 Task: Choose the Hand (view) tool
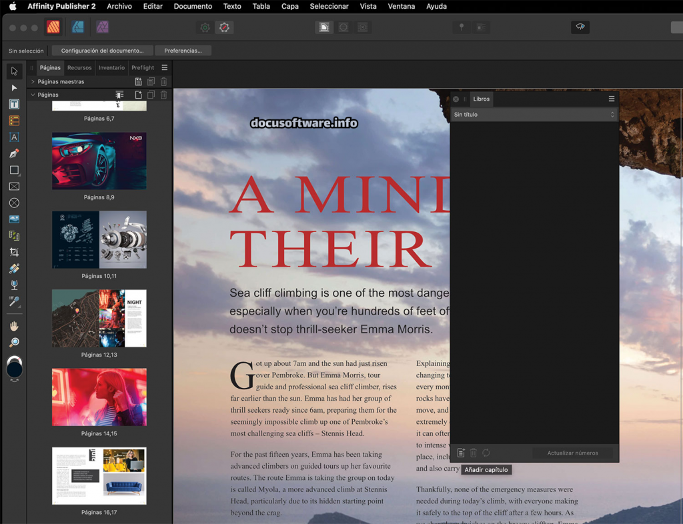tap(14, 326)
